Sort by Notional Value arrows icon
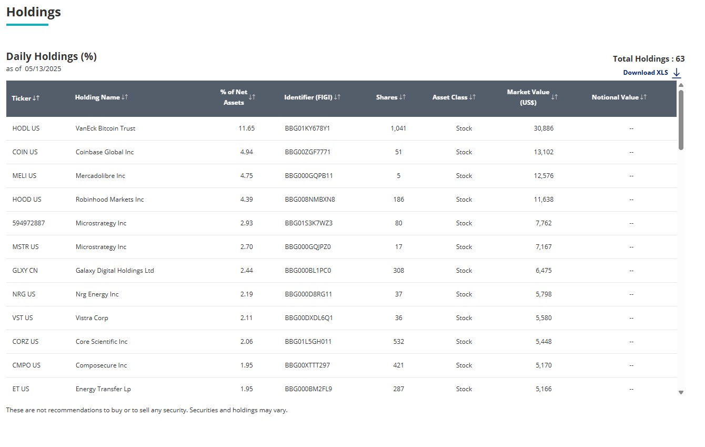The width and height of the screenshot is (705, 447). click(643, 97)
